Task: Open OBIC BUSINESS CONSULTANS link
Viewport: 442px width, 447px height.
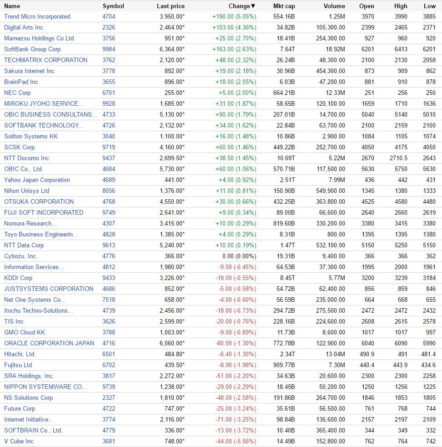Action: [x=50, y=114]
